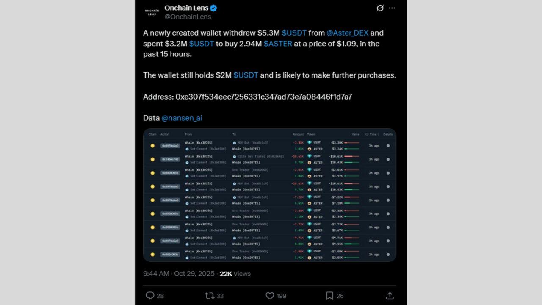View the 22K Views analytics
This screenshot has height=305, width=542.
pyautogui.click(x=235, y=274)
